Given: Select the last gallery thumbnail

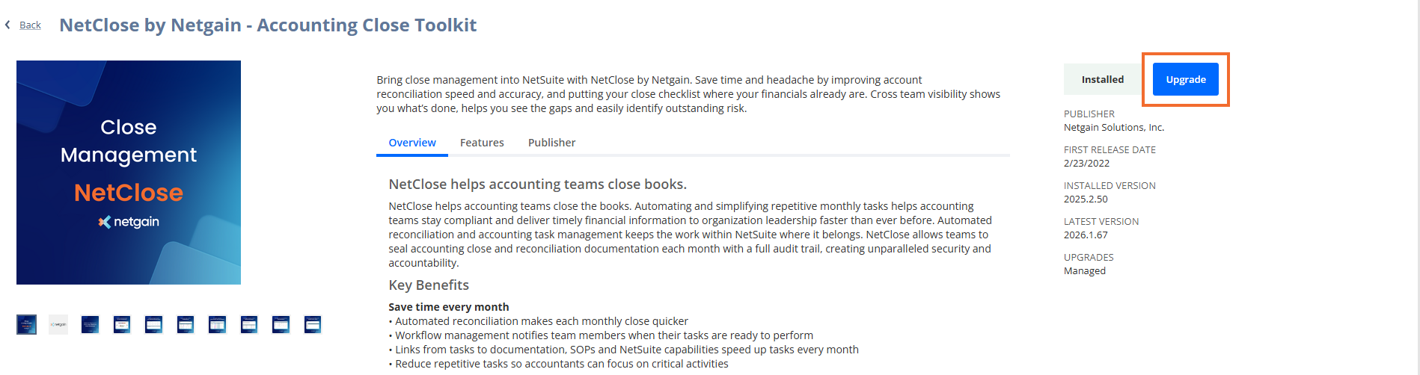Looking at the screenshot, I should (x=313, y=325).
